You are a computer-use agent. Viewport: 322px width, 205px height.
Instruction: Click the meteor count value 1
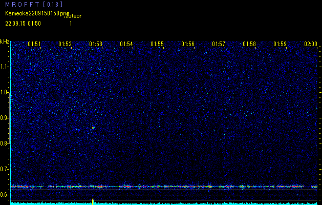click(71, 24)
